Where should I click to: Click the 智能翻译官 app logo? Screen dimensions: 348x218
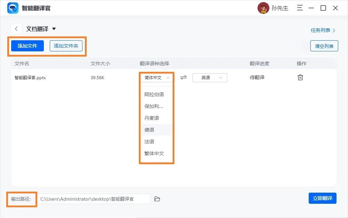pos(13,8)
